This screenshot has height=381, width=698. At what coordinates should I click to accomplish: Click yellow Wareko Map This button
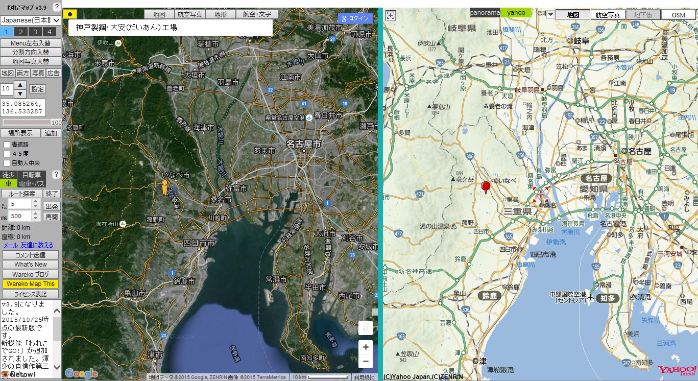click(x=31, y=284)
